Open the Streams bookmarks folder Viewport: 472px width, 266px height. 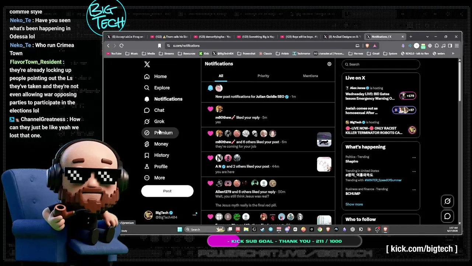167,54
